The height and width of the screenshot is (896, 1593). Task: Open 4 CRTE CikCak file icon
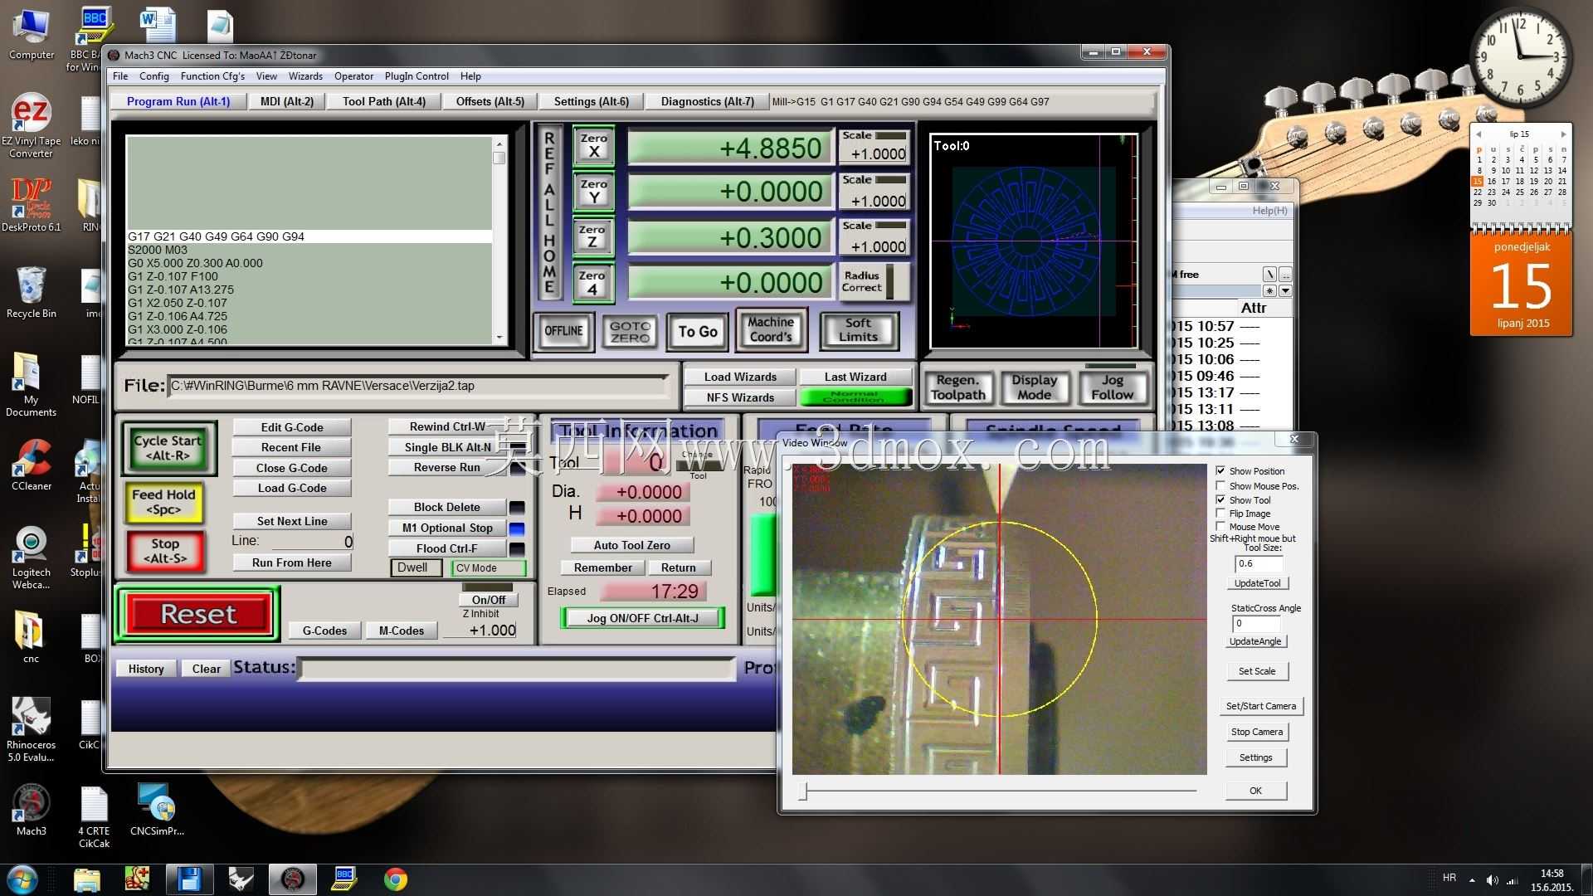point(94,817)
